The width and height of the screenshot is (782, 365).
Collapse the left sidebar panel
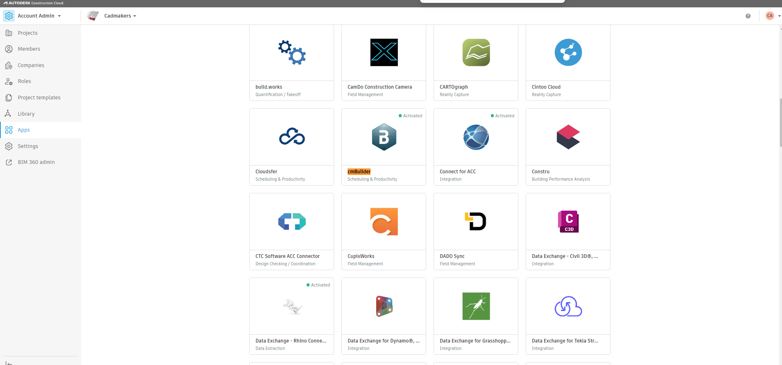click(x=8, y=363)
